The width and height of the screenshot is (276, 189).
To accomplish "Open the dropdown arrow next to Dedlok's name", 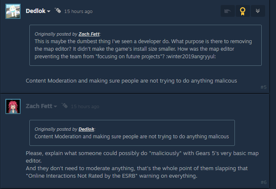I will click(49, 11).
